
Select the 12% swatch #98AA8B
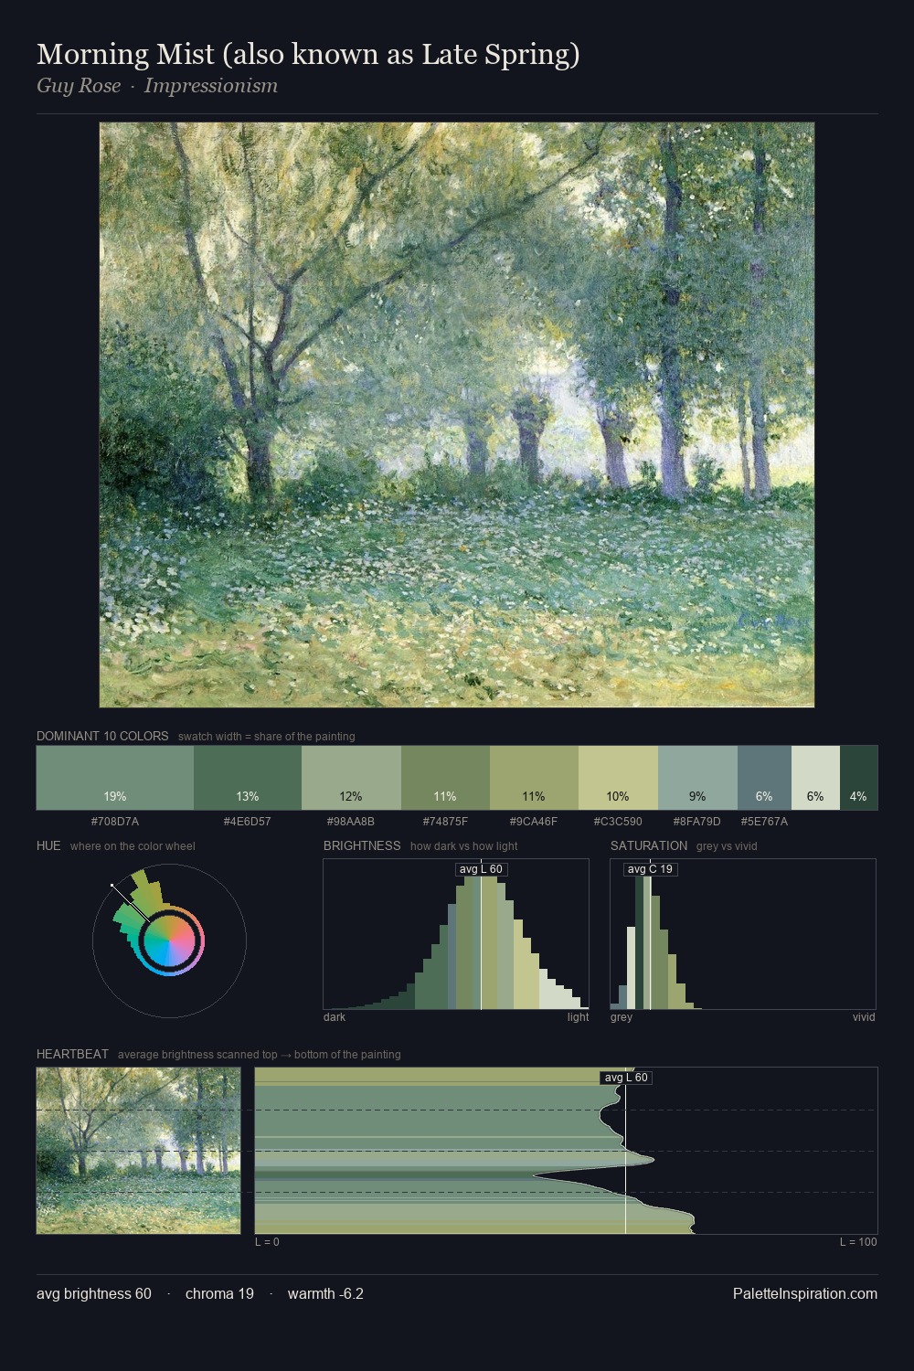(351, 778)
